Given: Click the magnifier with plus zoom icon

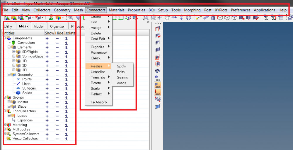Looking at the screenshot, I should (146, 18).
